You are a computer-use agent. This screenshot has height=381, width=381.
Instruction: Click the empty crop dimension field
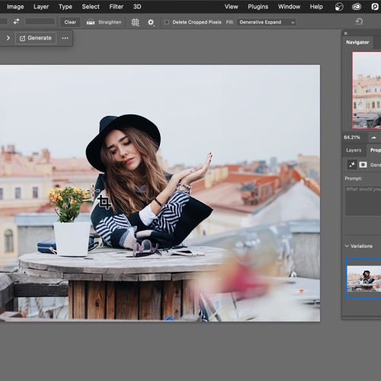tap(40, 21)
